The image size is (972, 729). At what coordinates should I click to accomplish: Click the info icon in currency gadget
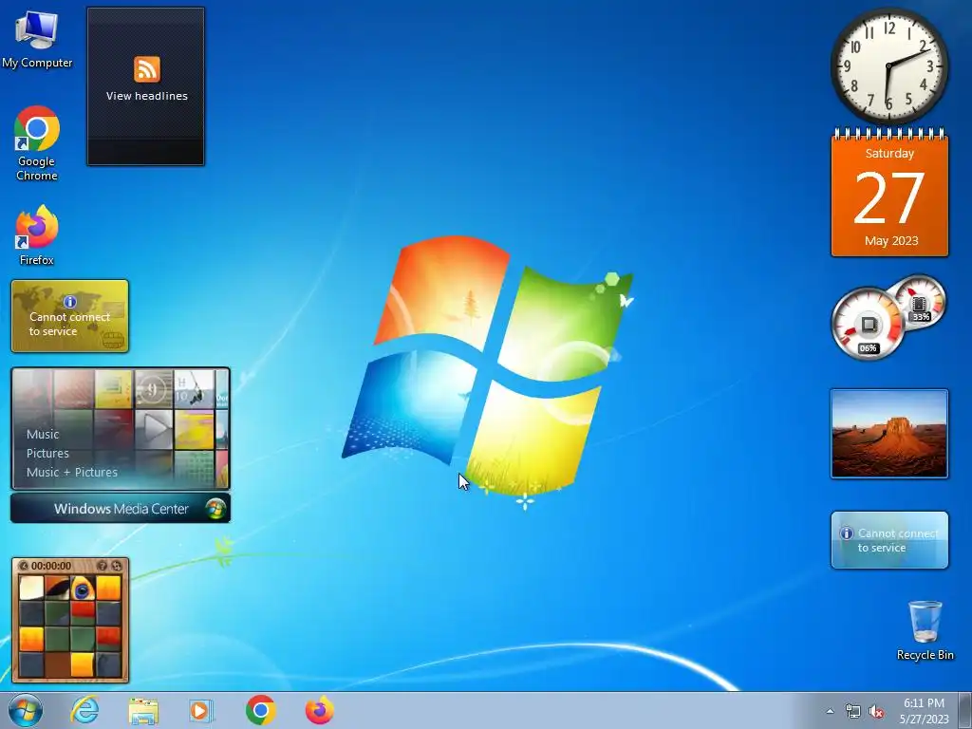coord(70,302)
